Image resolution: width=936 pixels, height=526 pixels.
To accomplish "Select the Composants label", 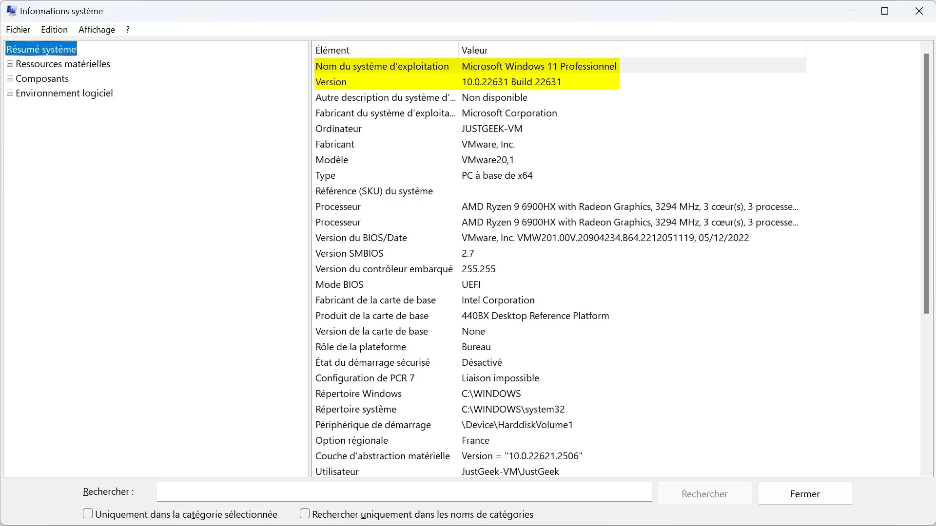I will point(42,78).
